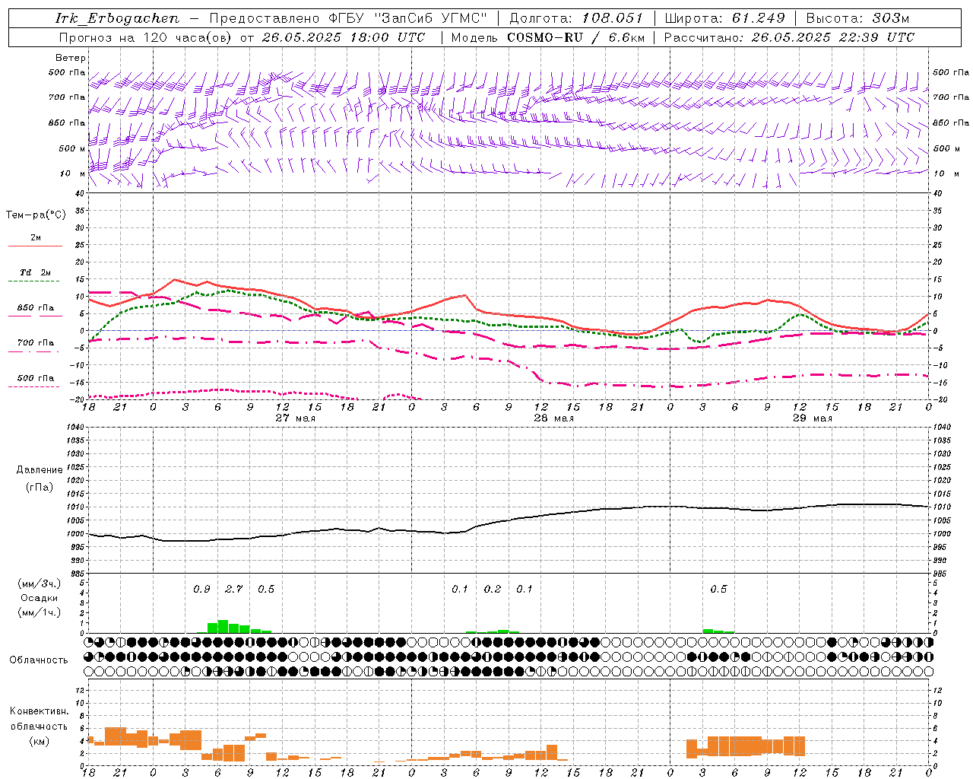Click the 'Конвективн.' convective cloud label
973x779 pixels.
tap(39, 711)
